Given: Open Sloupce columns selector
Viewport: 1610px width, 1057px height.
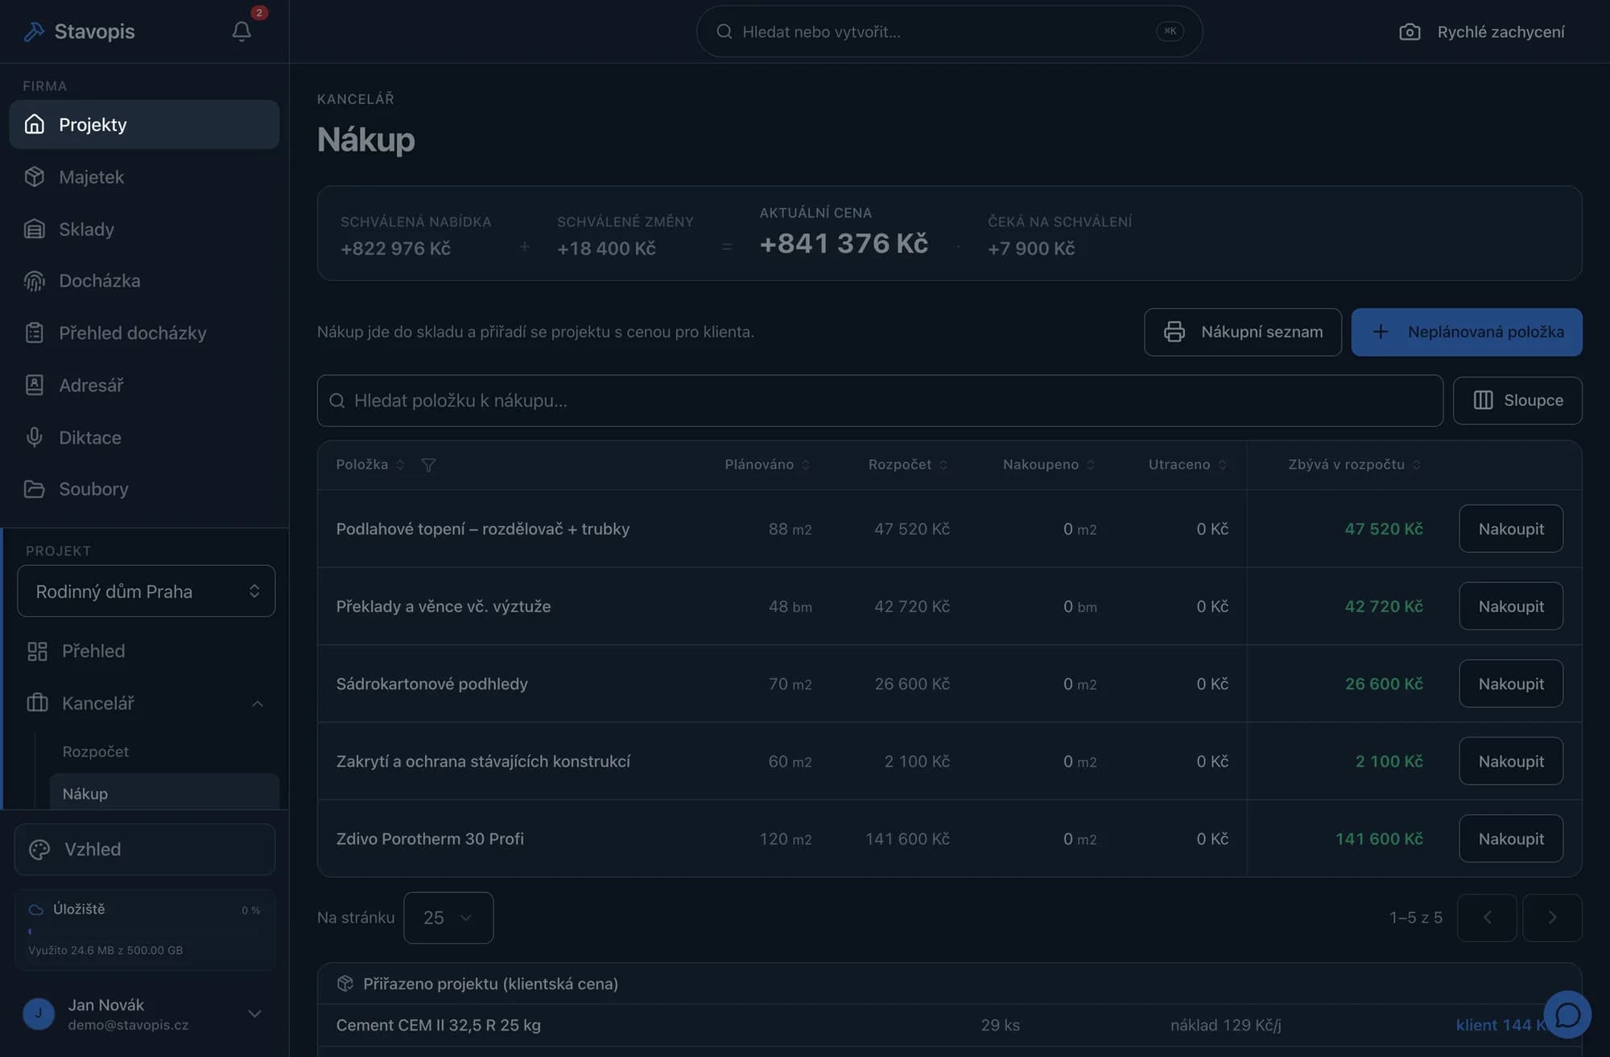Looking at the screenshot, I should click(1517, 401).
